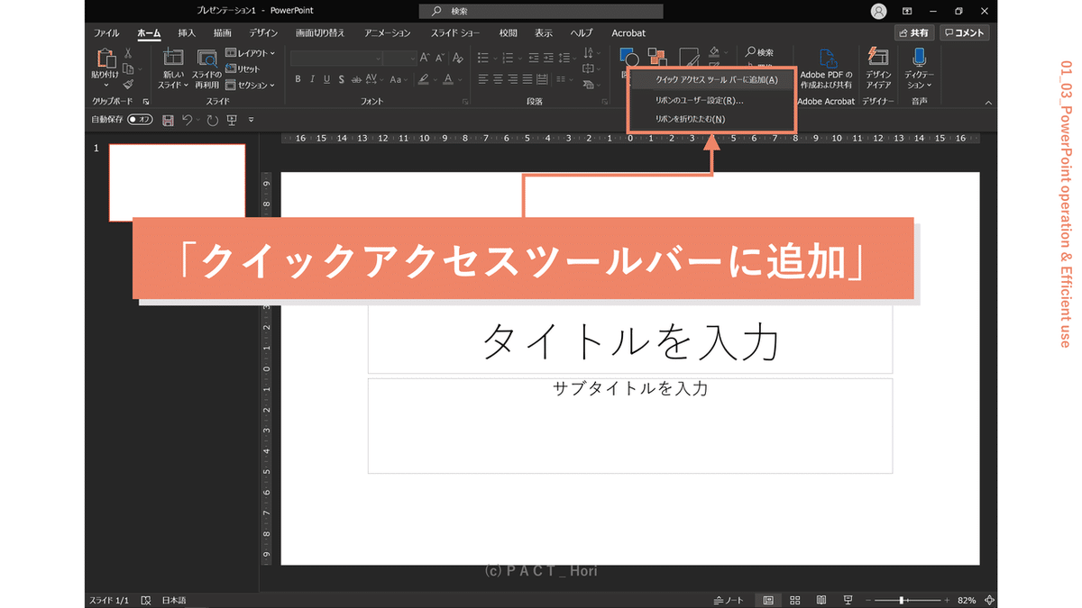Click the サブタイトルを入力 subtitle placeholder
Image resolution: width=1082 pixels, height=608 pixels.
(x=630, y=425)
